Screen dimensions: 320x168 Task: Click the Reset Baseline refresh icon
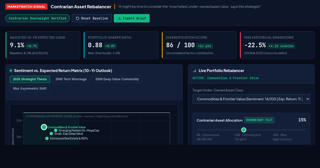coord(78,18)
